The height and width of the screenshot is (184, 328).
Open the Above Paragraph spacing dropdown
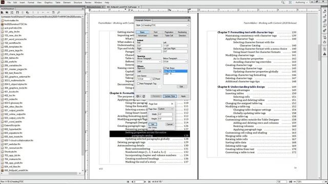coord(160,61)
